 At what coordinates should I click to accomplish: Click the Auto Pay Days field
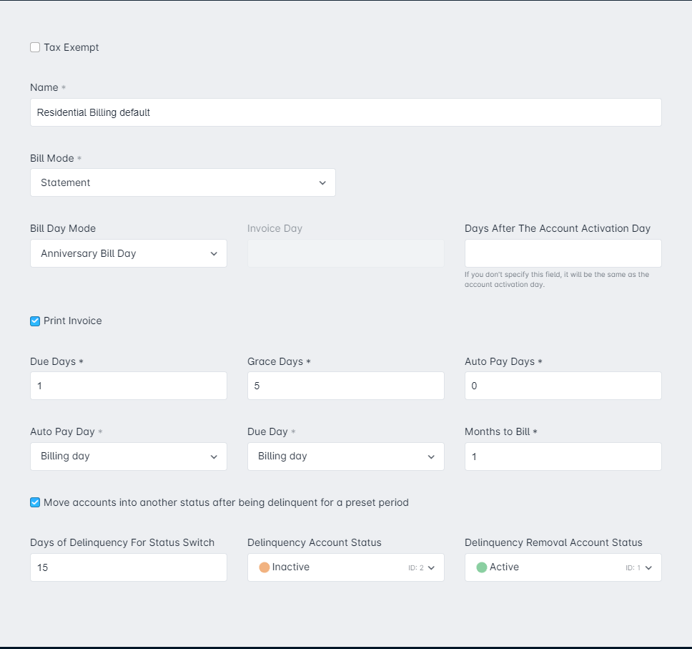[563, 386]
